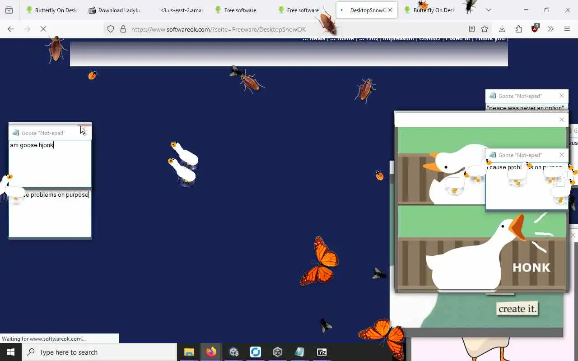Close the DesktopSnowOK tab
Image resolution: width=578 pixels, height=361 pixels.
coord(390,10)
